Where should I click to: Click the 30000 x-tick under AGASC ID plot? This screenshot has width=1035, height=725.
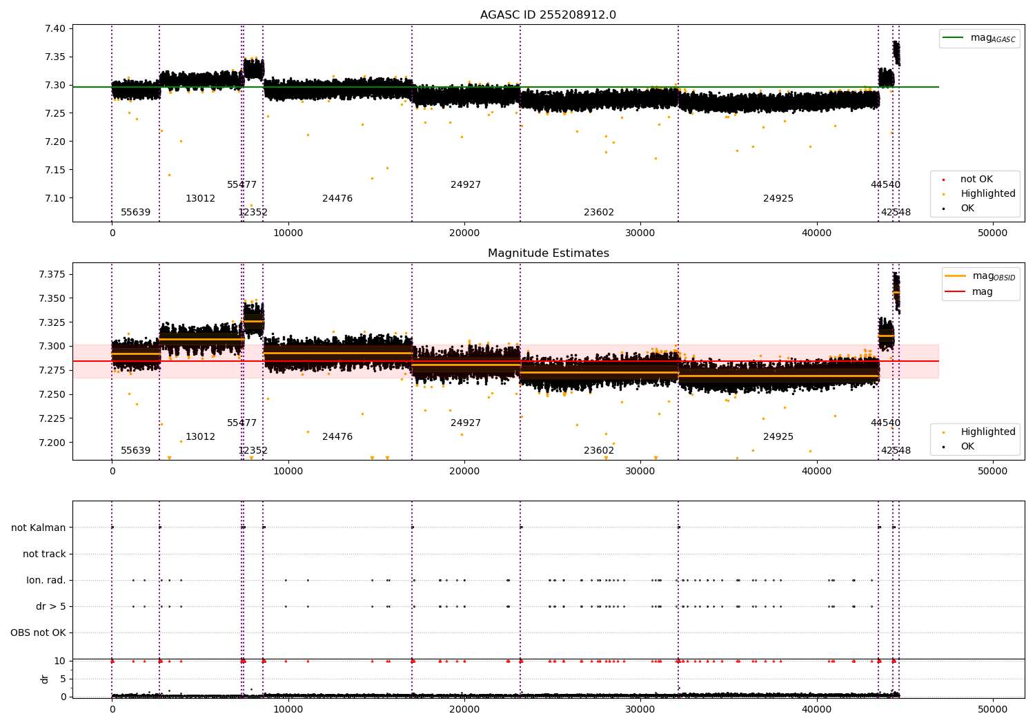[640, 233]
